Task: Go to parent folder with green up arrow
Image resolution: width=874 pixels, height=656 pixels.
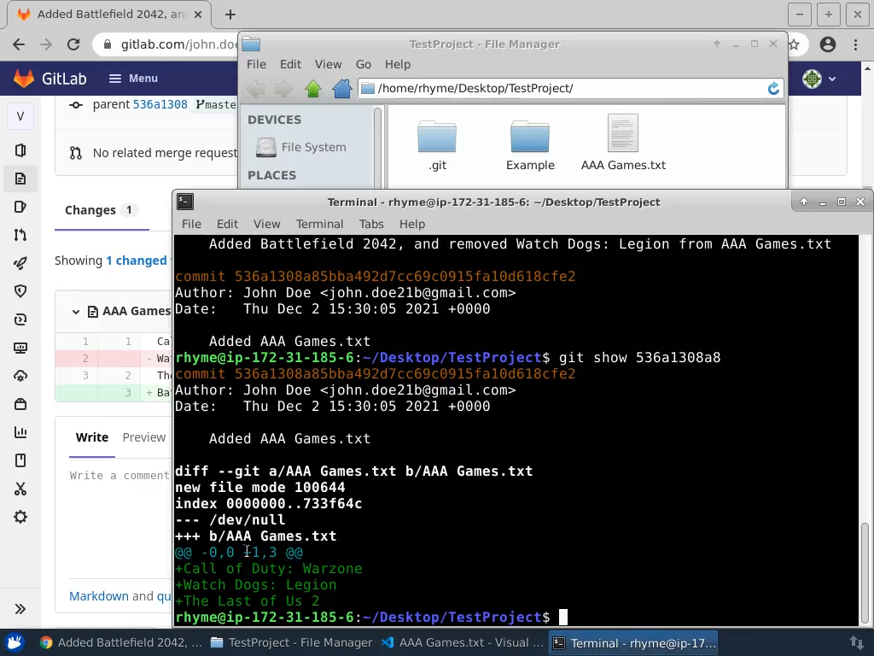Action: click(313, 88)
